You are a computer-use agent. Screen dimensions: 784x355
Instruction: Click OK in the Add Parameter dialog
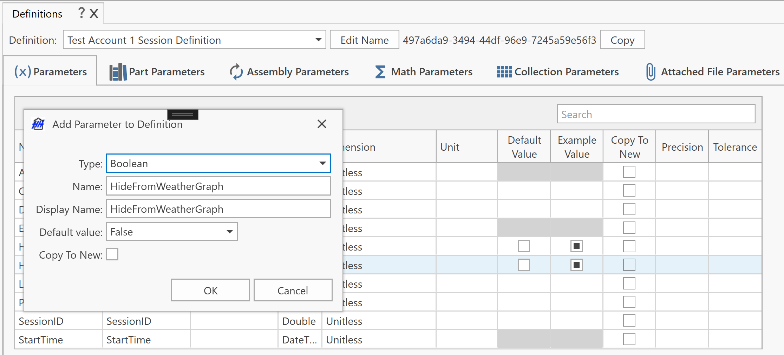click(x=210, y=290)
